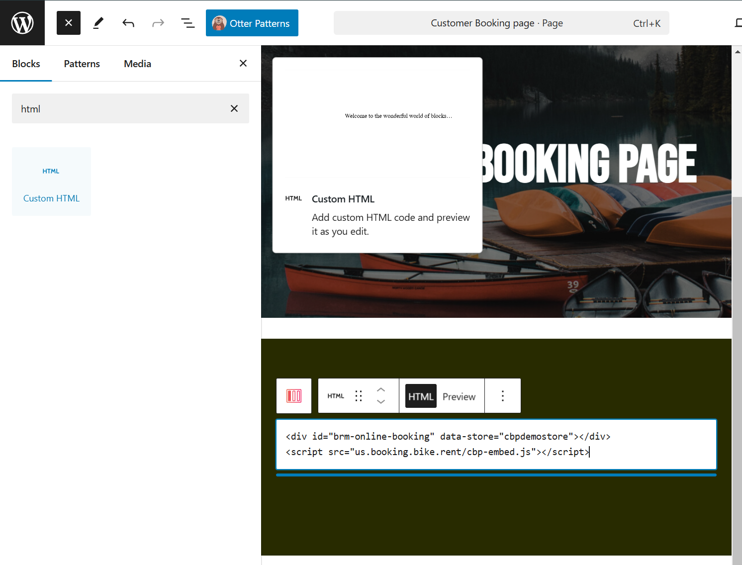
Task: Switch to the Blocks tab
Action: click(26, 64)
